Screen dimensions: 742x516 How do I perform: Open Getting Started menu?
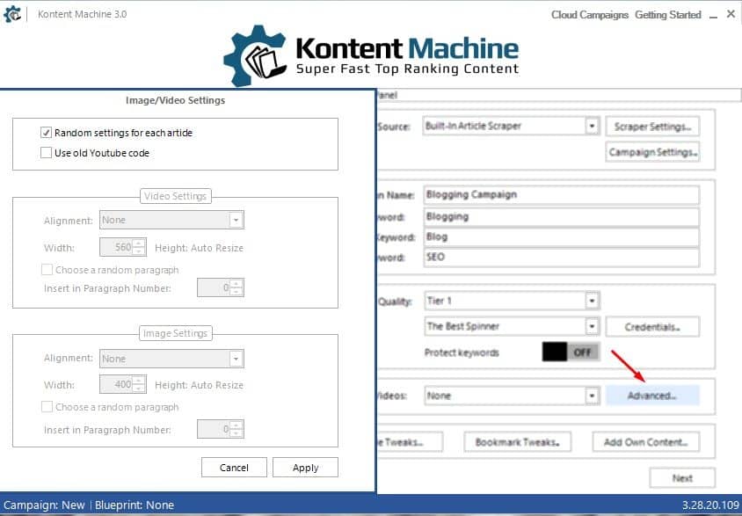(x=667, y=15)
